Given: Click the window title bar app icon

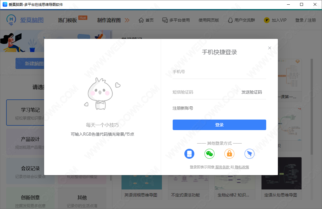Looking at the screenshot, I should pyautogui.click(x=5, y=4).
